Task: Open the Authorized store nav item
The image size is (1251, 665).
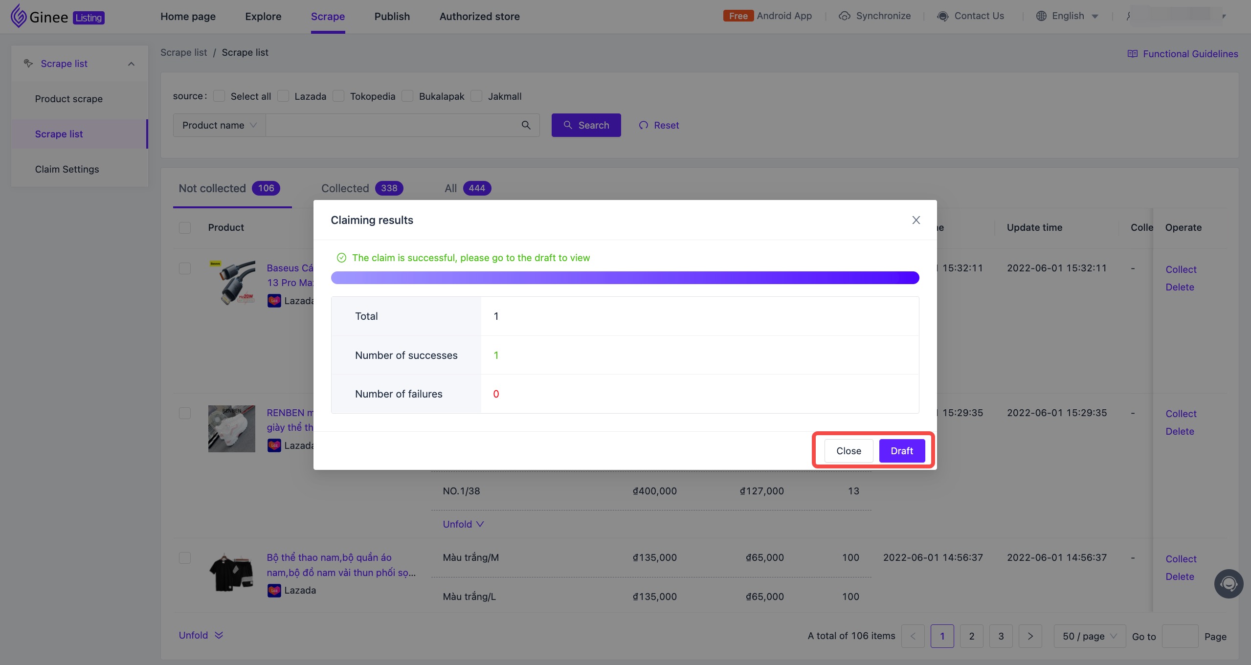Action: pyautogui.click(x=479, y=16)
